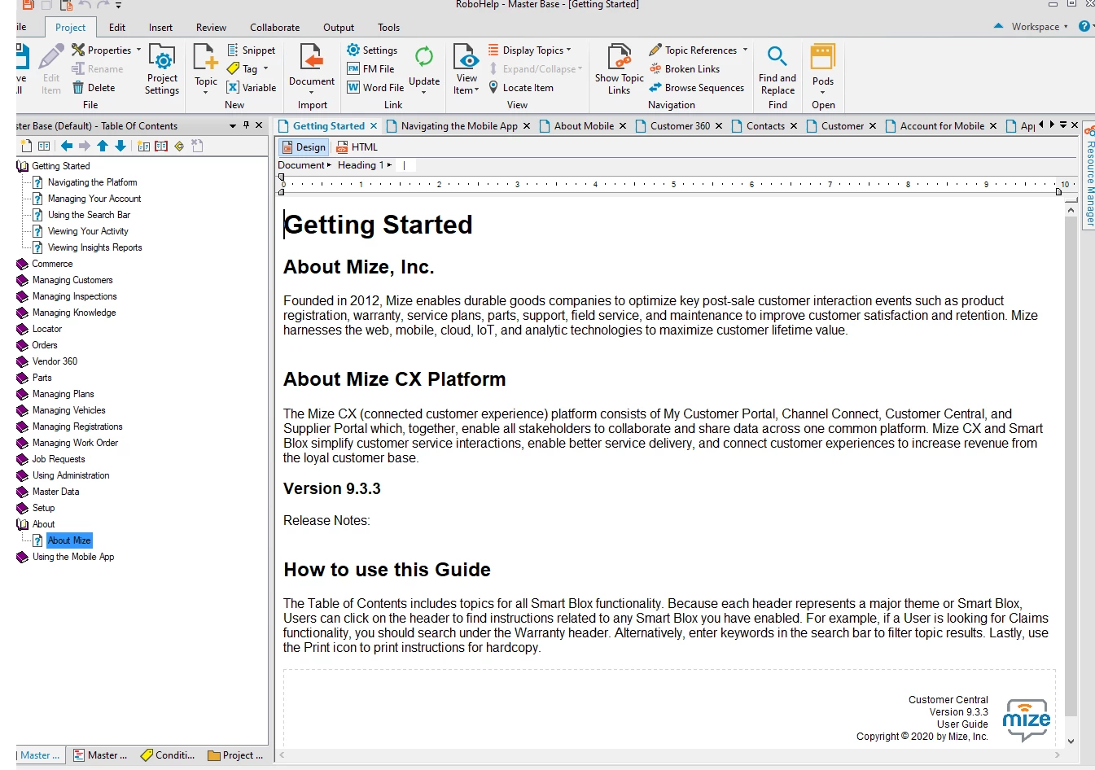The height and width of the screenshot is (770, 1095).
Task: Open the Review ribbon tab
Action: click(x=211, y=28)
